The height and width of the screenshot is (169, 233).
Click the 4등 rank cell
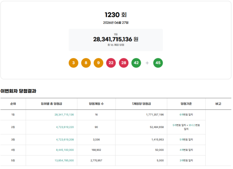coord(13,150)
